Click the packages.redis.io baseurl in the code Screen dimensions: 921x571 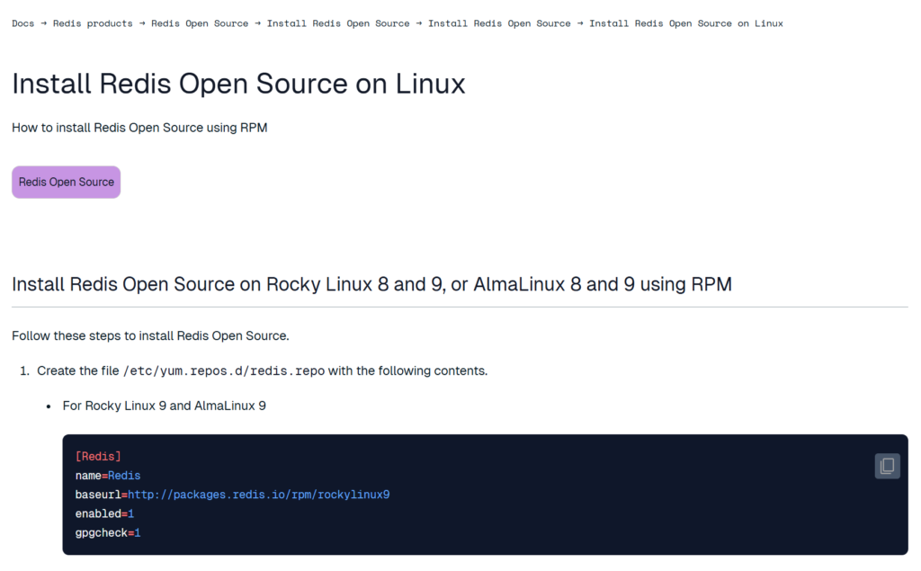pos(258,495)
